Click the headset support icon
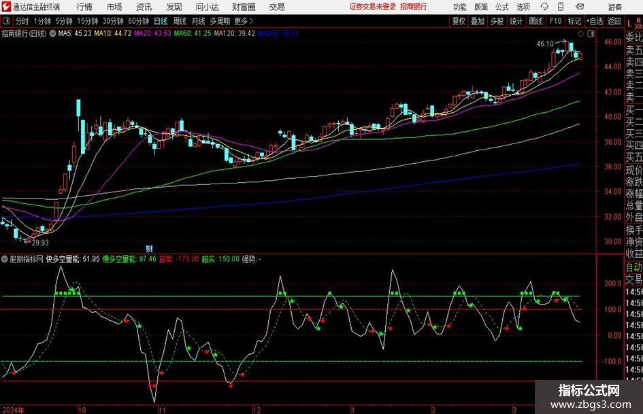Viewport: 643px width, 414px height. pyautogui.click(x=544, y=7)
